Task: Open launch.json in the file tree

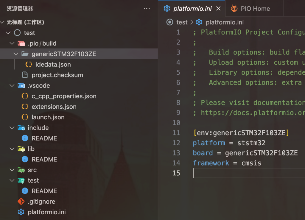Action: pos(48,117)
